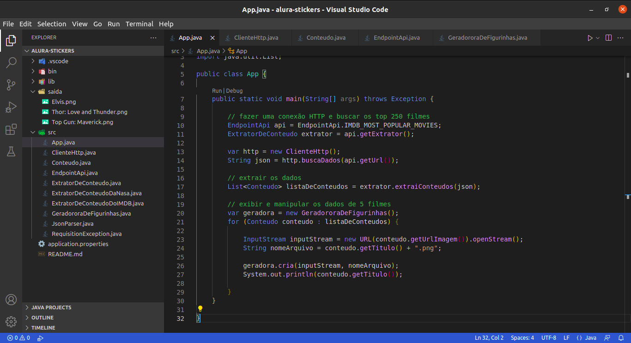631x343 pixels.
Task: Open the Manage gear icon
Action: [11, 322]
